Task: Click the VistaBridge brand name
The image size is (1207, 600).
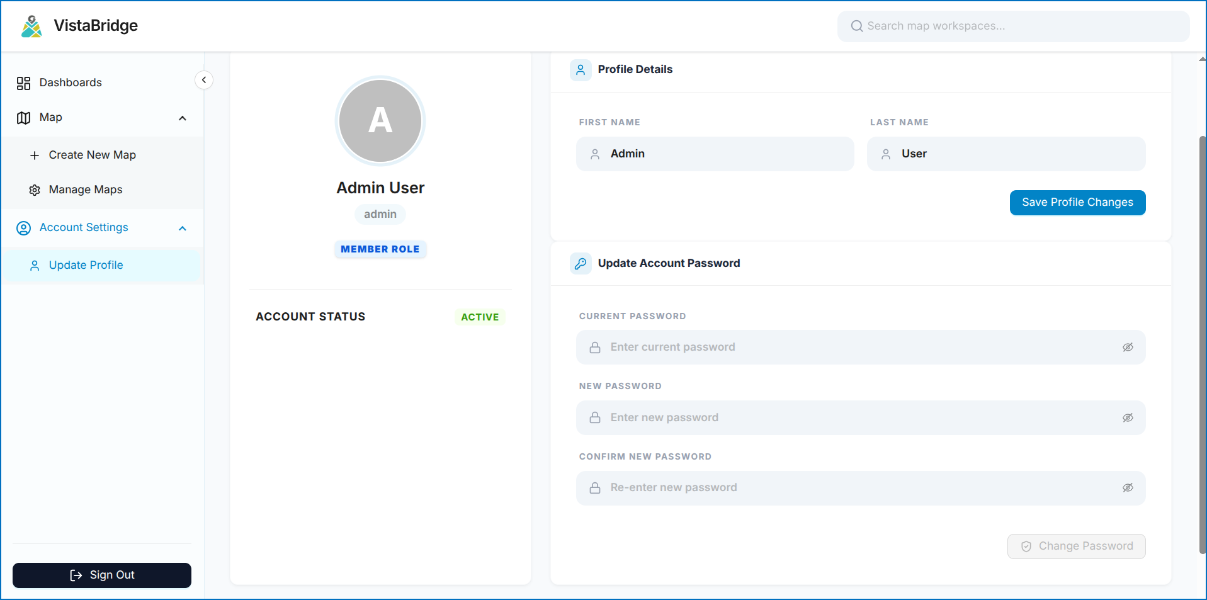Action: 96,26
